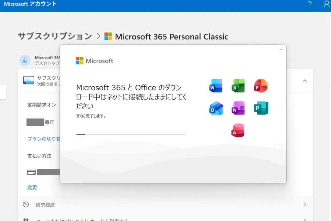Click the Word app icon
The width and height of the screenshot is (331, 221).
pos(216,86)
